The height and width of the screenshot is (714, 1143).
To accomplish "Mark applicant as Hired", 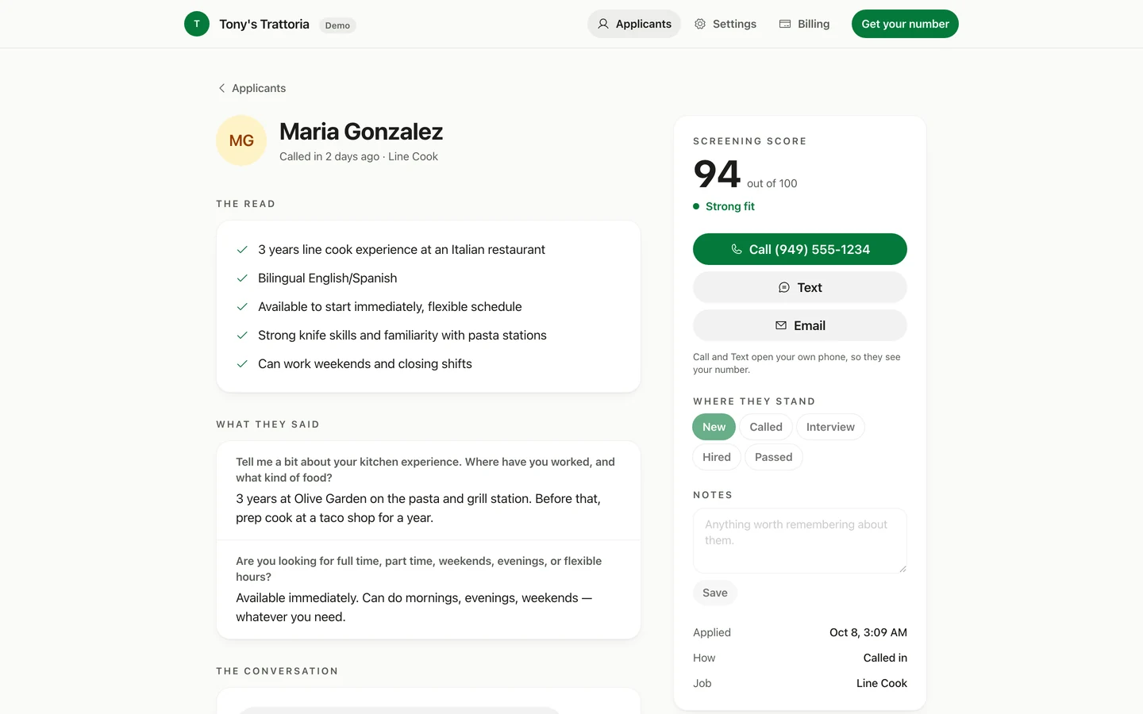I will tap(717, 457).
